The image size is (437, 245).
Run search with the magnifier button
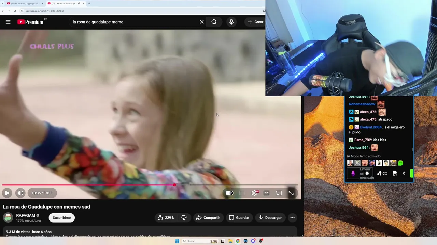click(x=214, y=22)
